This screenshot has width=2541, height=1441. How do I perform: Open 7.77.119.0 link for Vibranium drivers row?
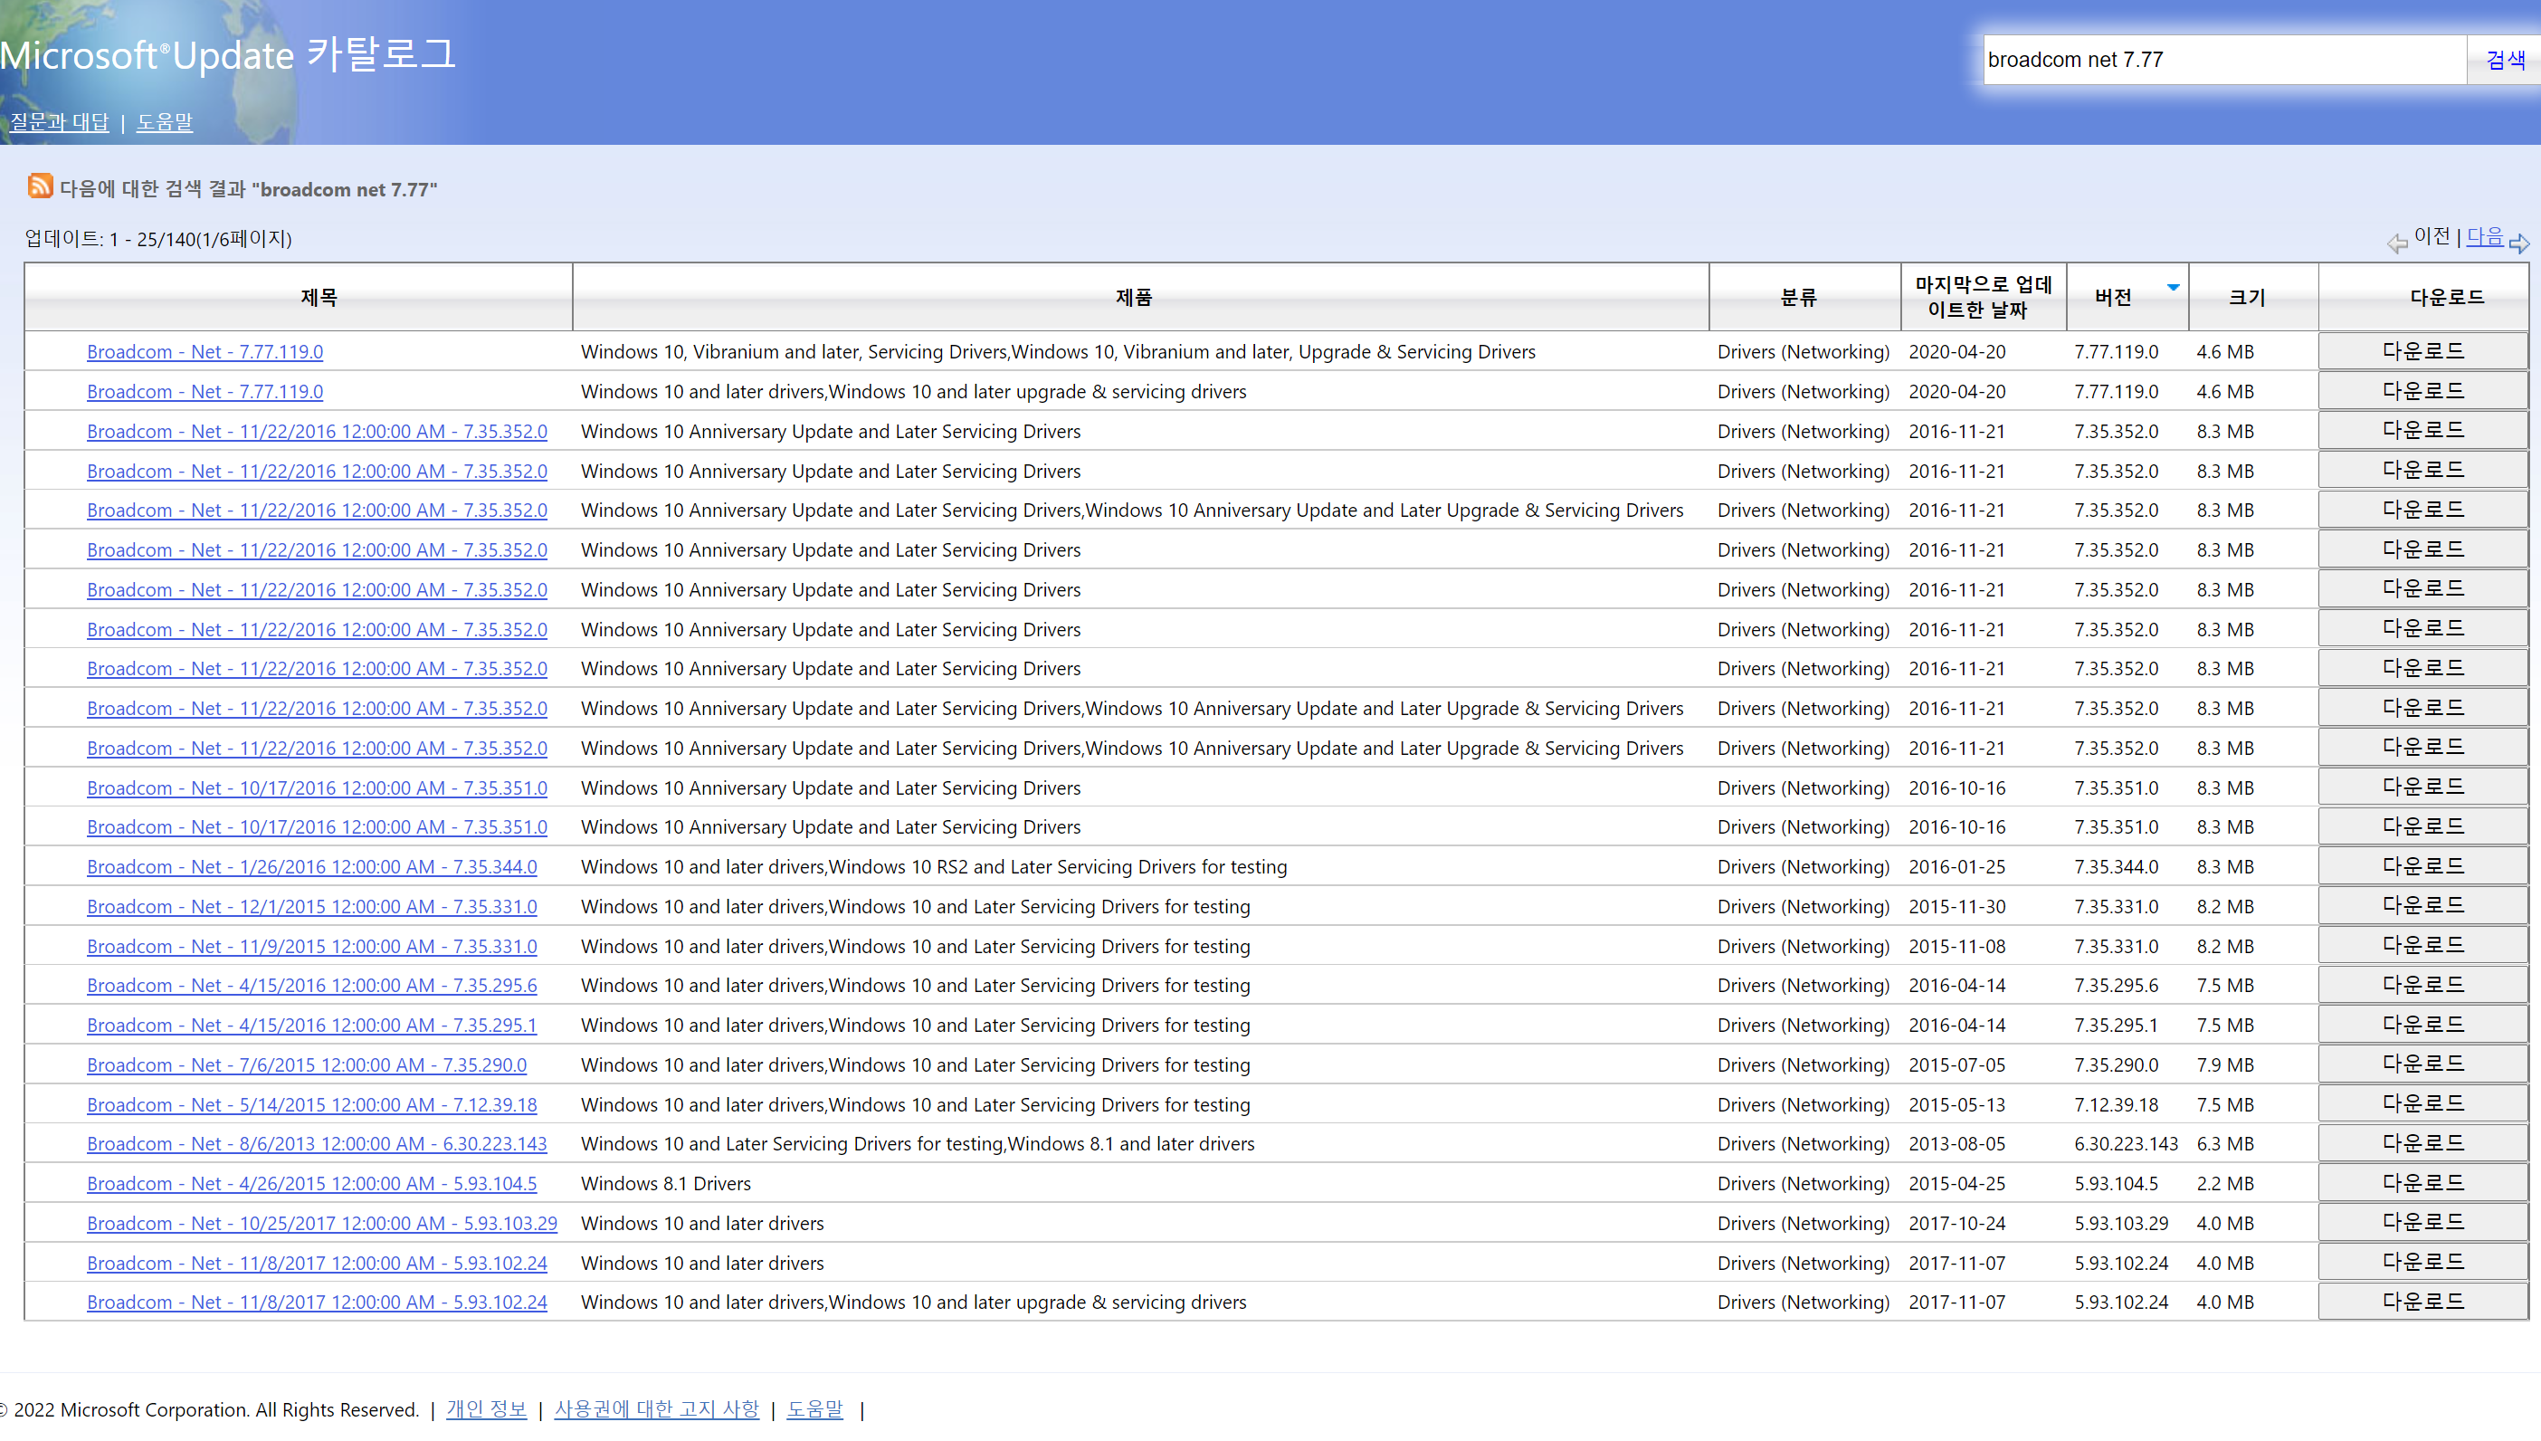(x=205, y=351)
